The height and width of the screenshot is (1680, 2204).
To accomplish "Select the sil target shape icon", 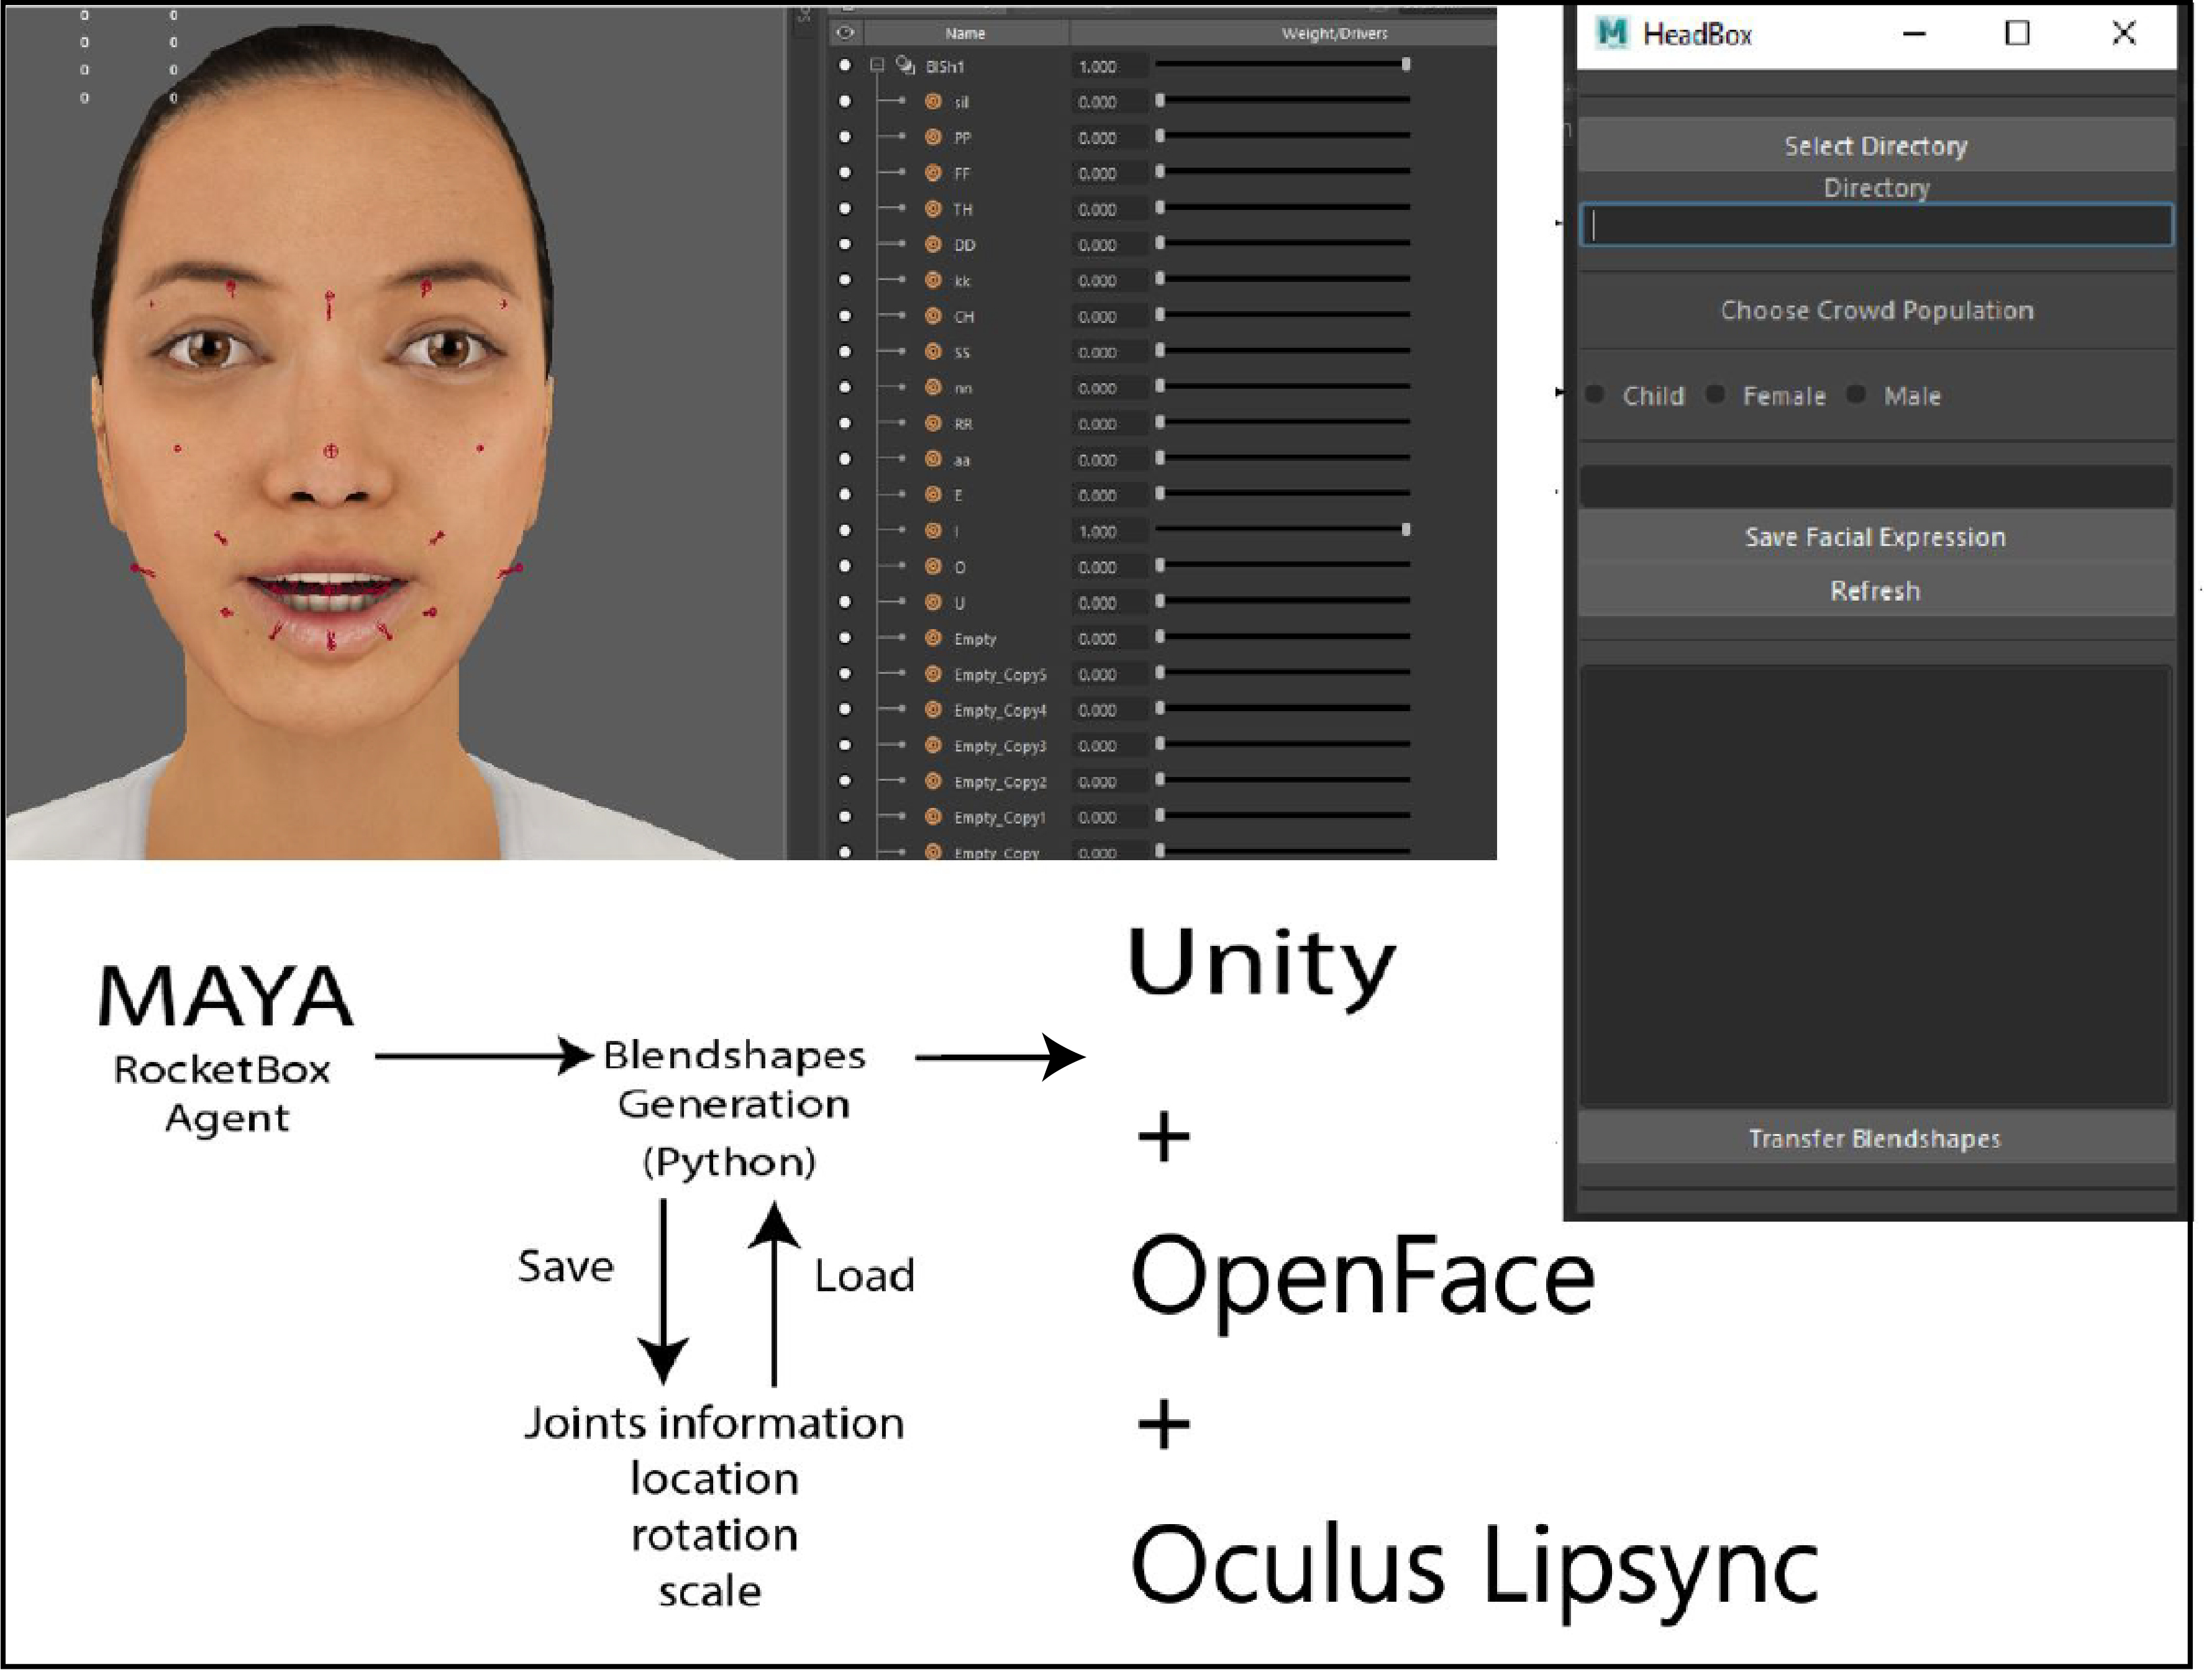I will [x=933, y=102].
